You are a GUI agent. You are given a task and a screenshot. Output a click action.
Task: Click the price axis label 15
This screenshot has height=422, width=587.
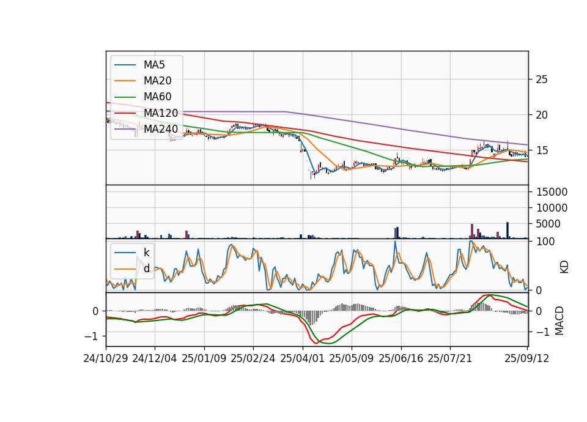542,150
